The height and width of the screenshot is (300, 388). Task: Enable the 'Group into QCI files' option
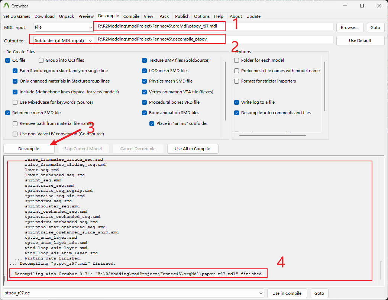(41, 60)
